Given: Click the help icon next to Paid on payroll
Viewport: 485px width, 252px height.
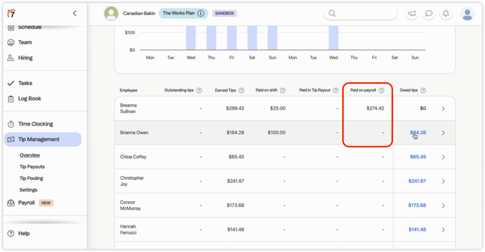Looking at the screenshot, I should pos(382,90).
